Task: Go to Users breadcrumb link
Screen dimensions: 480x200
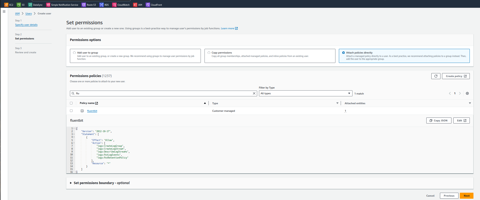Action: click(29, 14)
